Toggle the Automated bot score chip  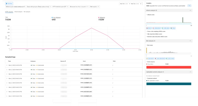150,58
